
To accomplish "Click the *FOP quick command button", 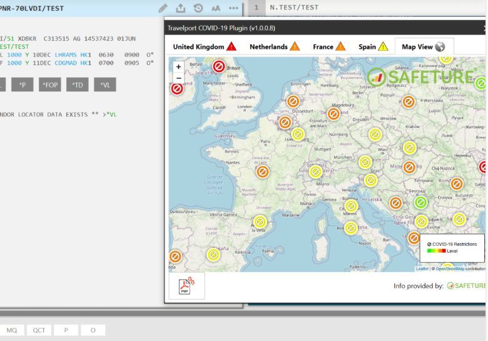I will [50, 85].
